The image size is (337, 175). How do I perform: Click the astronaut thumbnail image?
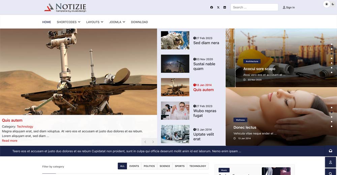coord(175,40)
